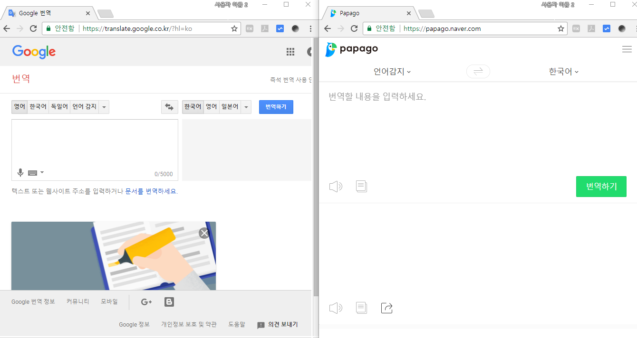Open the virtual keyboard icon in Google Translate

click(33, 173)
